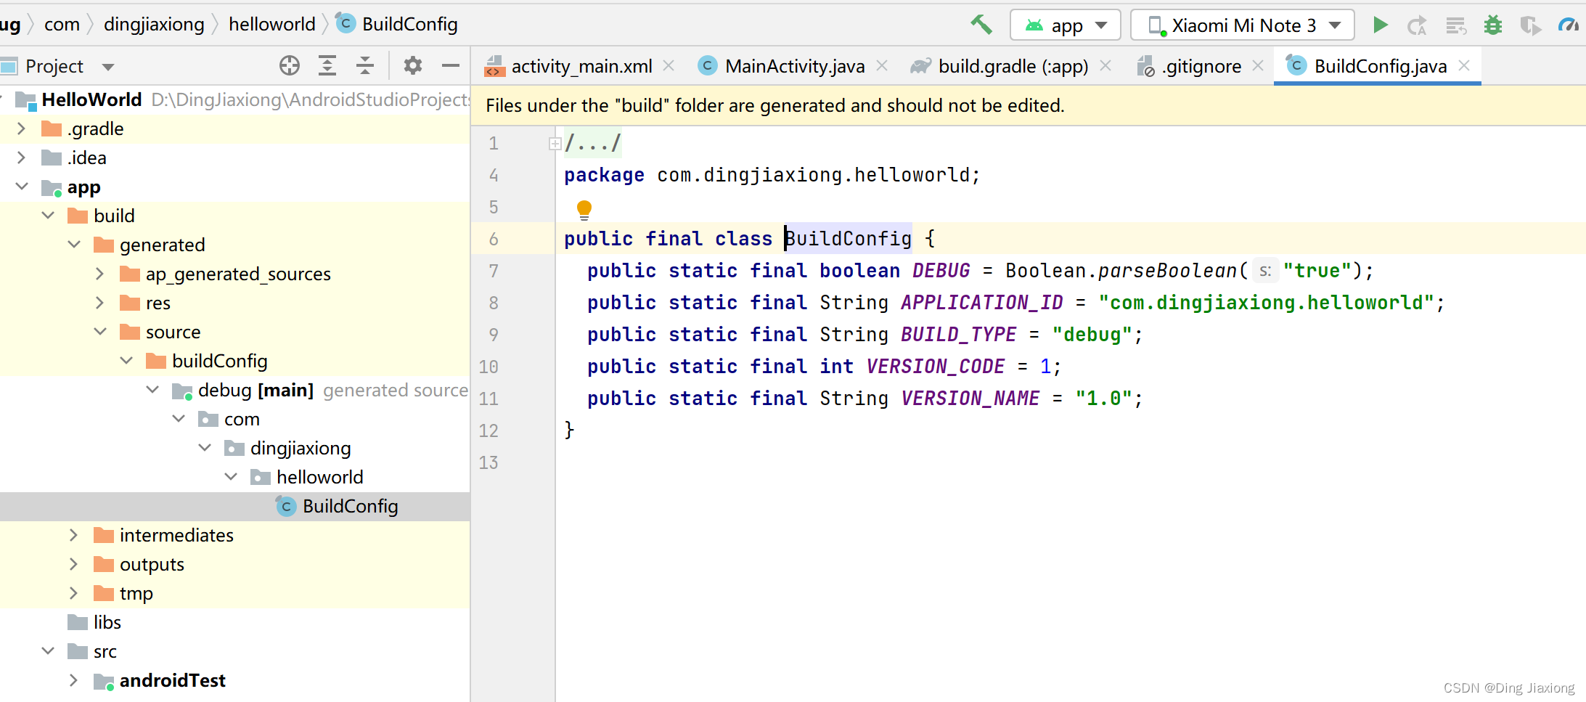This screenshot has width=1586, height=702.
Task: Run the app with the green play button
Action: 1381,25
